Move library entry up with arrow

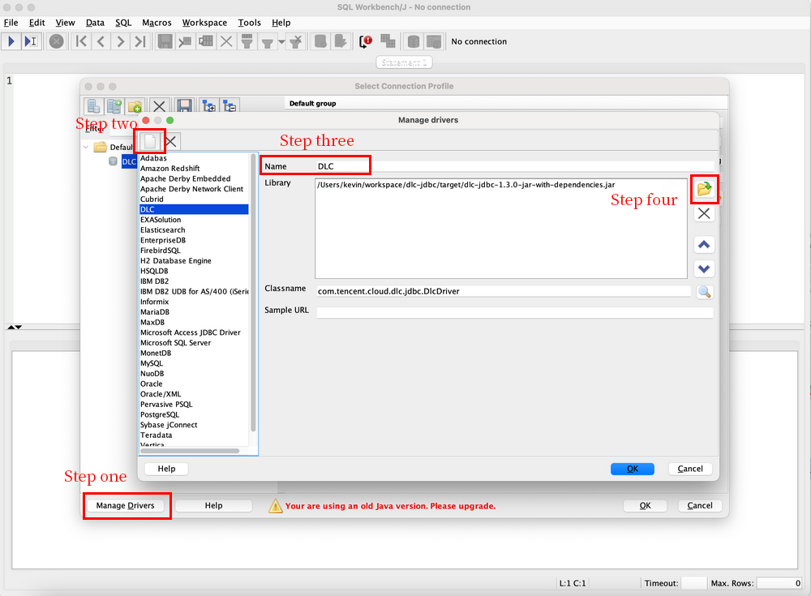[704, 245]
